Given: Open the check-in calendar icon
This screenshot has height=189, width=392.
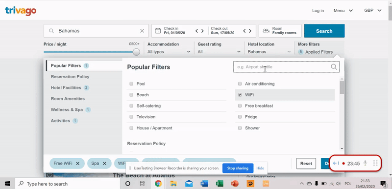Looking at the screenshot, I should tap(158, 31).
